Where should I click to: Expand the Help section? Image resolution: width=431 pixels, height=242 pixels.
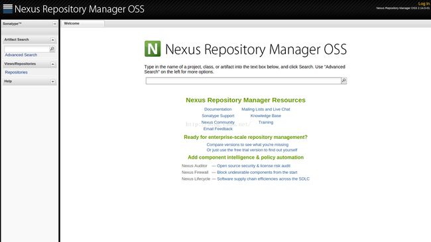(x=52, y=81)
